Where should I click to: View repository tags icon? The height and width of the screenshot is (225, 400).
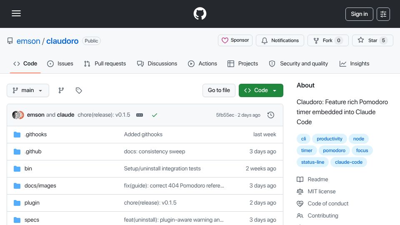pyautogui.click(x=79, y=90)
